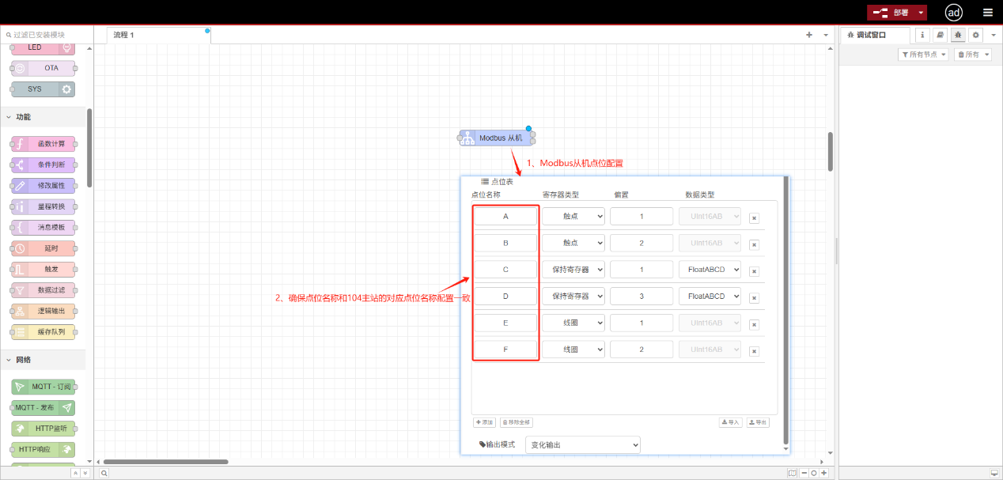
Task: Open the debug messages bug icon panel
Action: [x=957, y=35]
